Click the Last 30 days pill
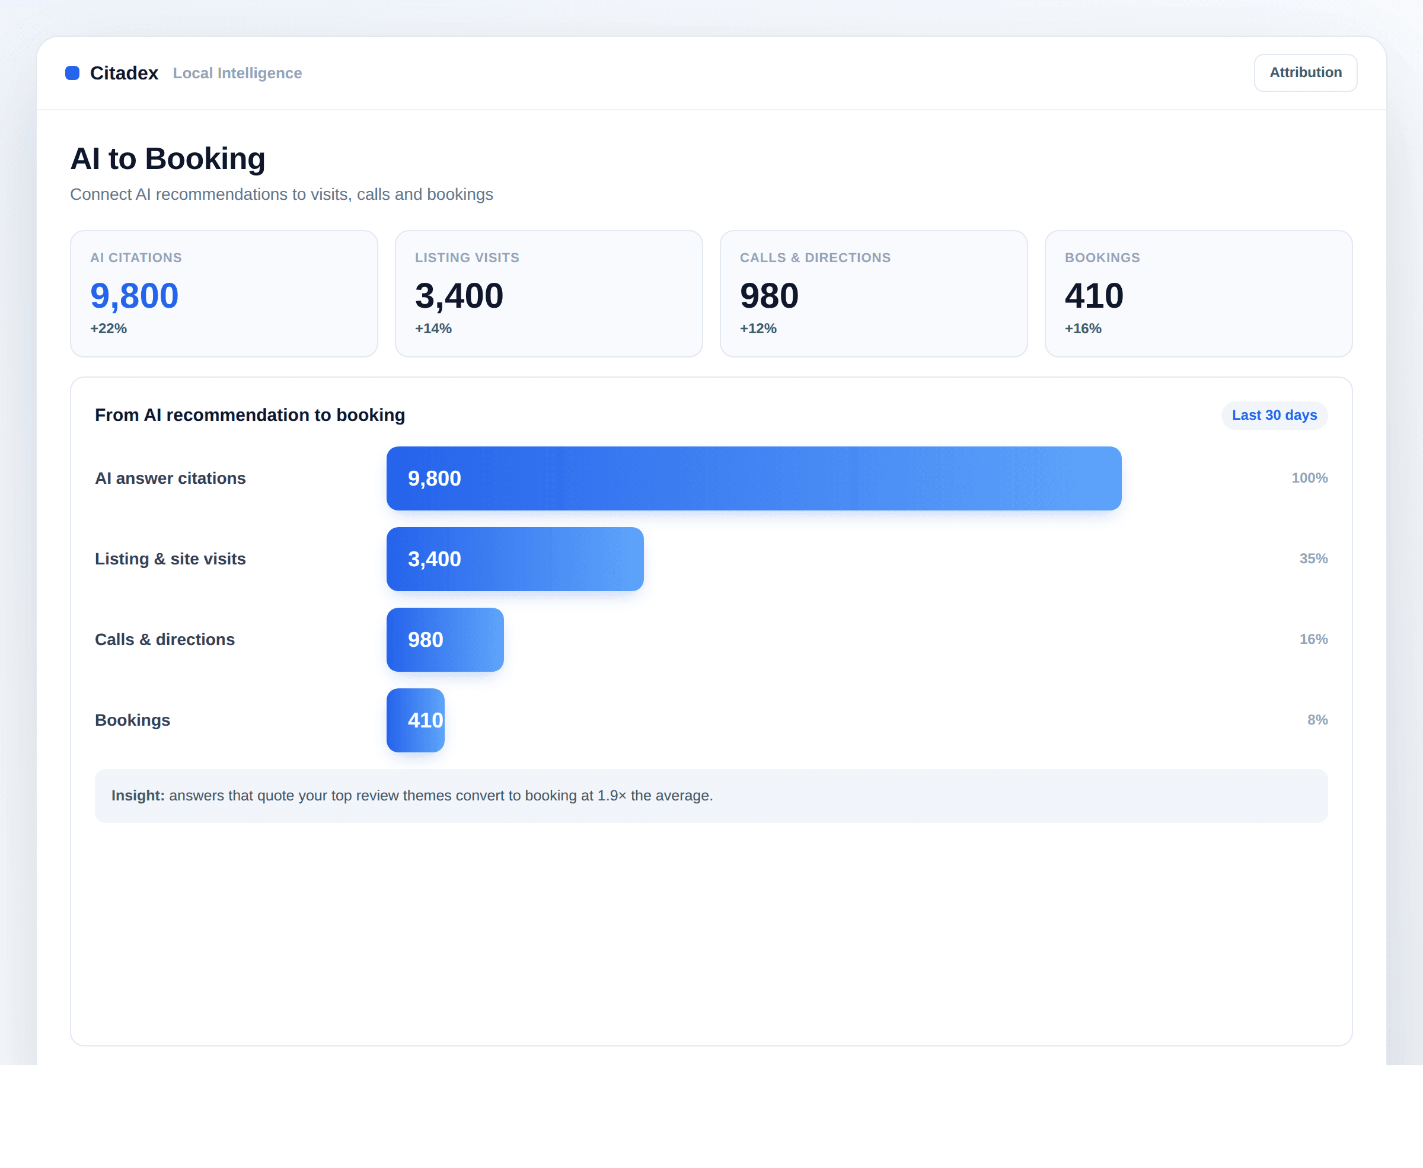1423x1168 pixels. tap(1274, 415)
